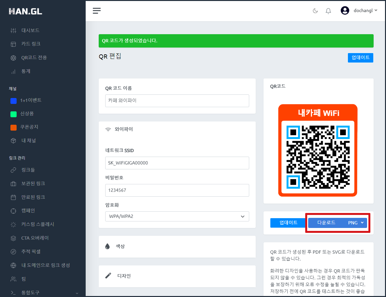The height and width of the screenshot is (297, 386).
Task: Open 대시보드 in the sidebar
Action: point(30,30)
